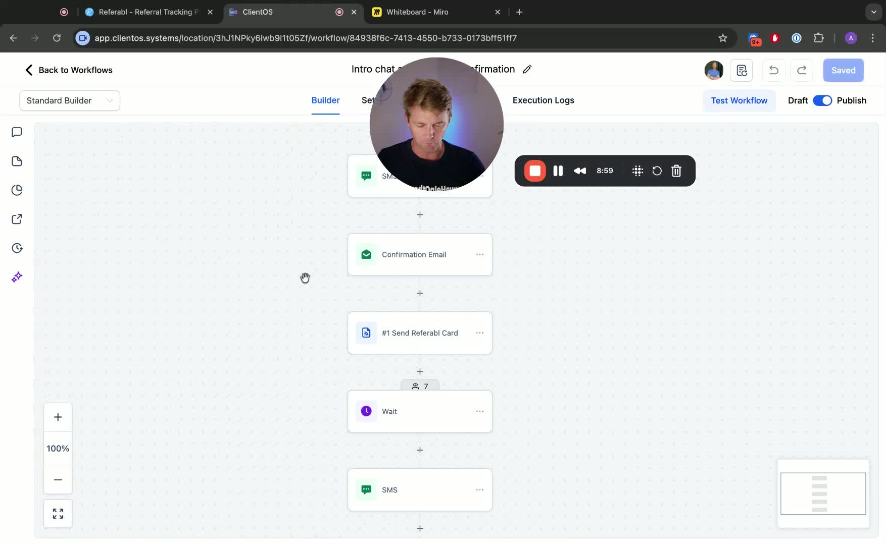The image size is (886, 545).
Task: Close the Referabl browser tab
Action: [x=210, y=12]
